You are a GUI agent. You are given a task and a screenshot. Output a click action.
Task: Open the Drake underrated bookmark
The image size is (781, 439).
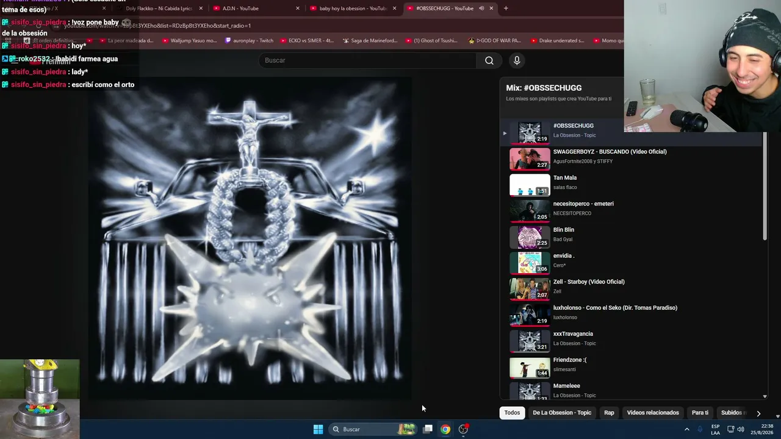[x=557, y=41]
